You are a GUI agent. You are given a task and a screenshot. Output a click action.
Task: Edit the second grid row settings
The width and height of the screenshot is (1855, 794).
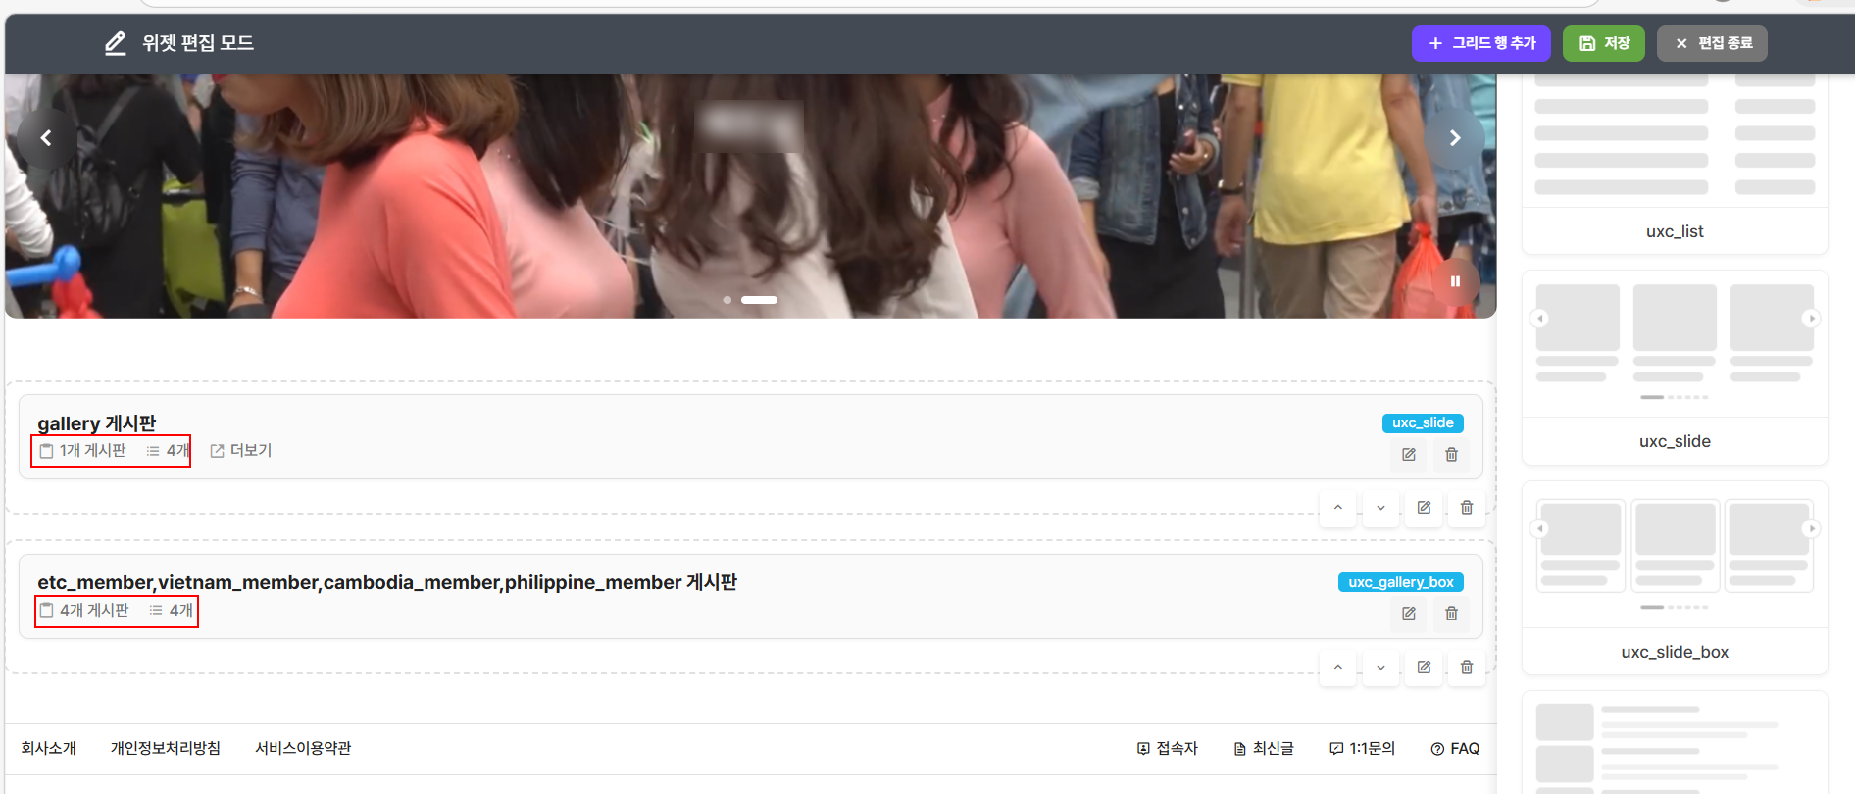tap(1424, 668)
